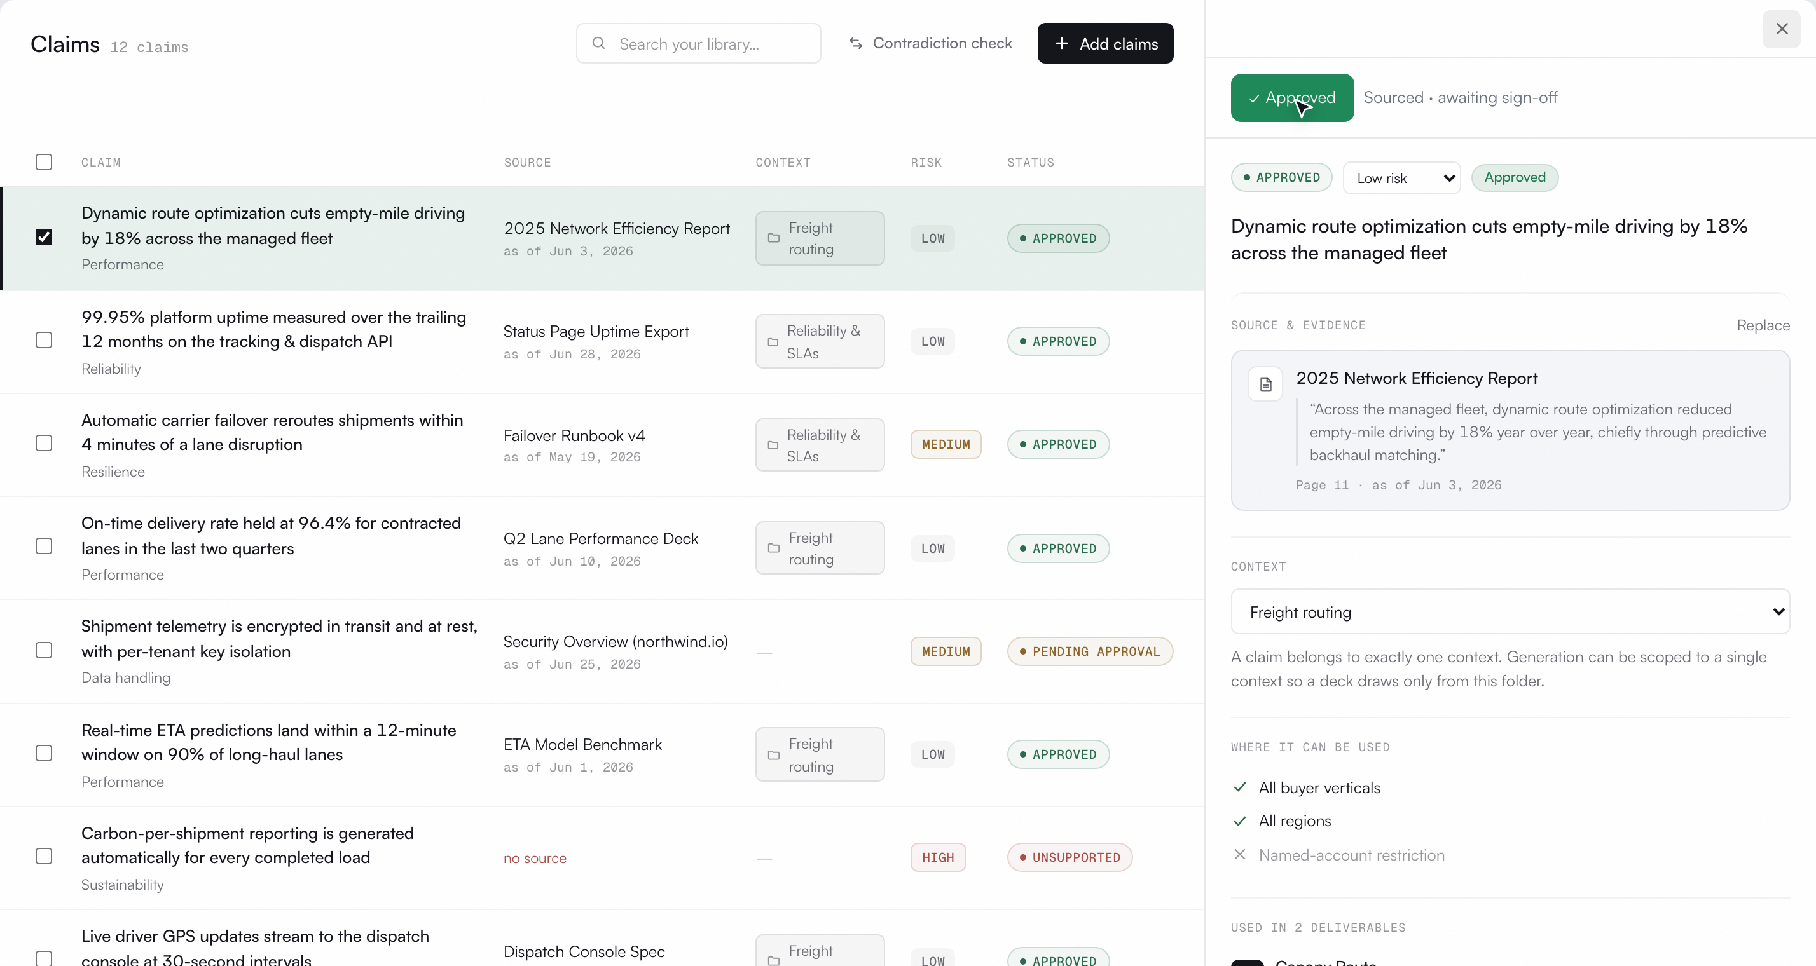Select the On-time delivery rate 96.4% claim text

(271, 536)
